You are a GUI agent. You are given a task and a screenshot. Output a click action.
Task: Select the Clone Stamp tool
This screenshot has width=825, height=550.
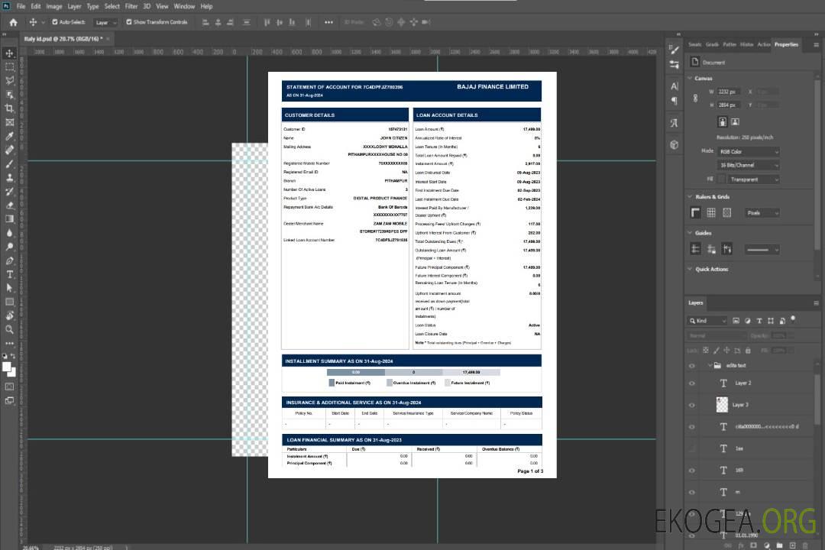coord(9,178)
